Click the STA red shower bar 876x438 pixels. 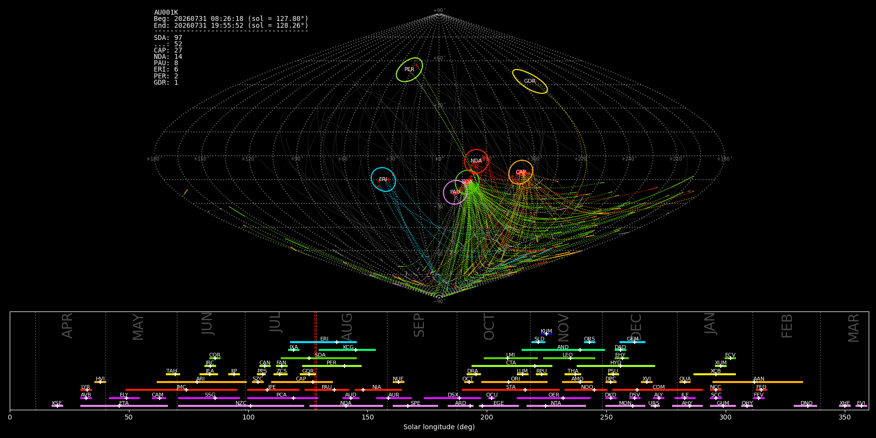pos(511,390)
